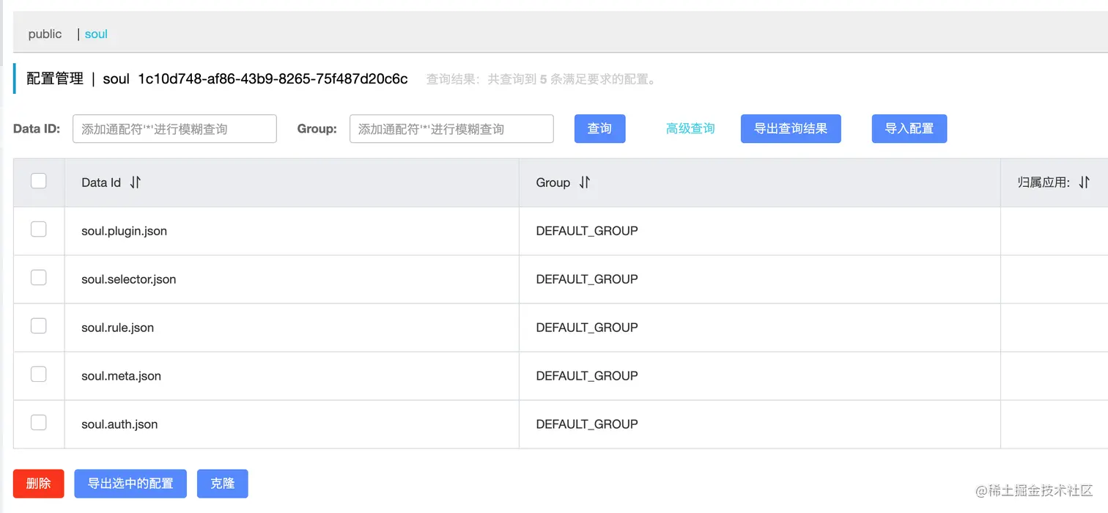This screenshot has width=1108, height=513.
Task: Select the soul.rule.json row checkbox
Action: 39,326
